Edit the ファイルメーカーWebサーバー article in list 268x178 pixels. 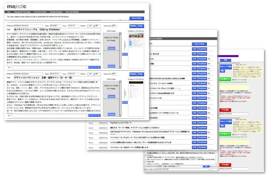[x=194, y=147]
